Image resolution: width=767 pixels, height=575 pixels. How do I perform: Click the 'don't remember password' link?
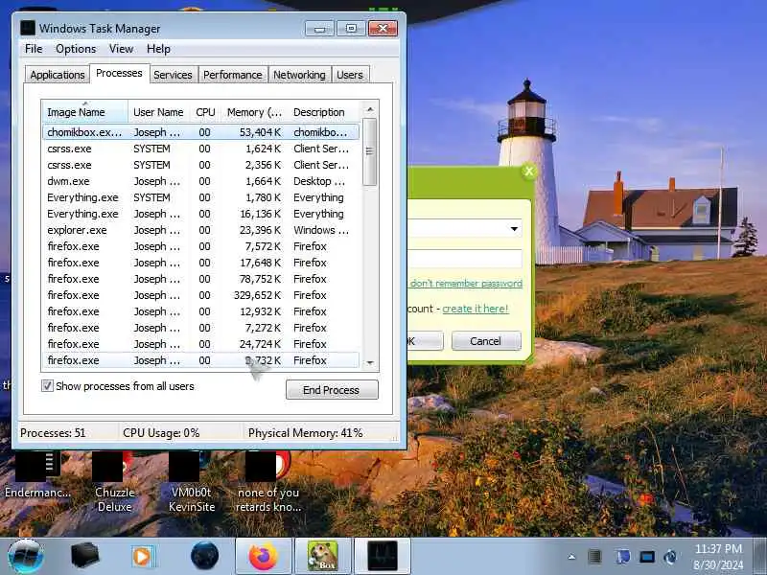(x=466, y=284)
